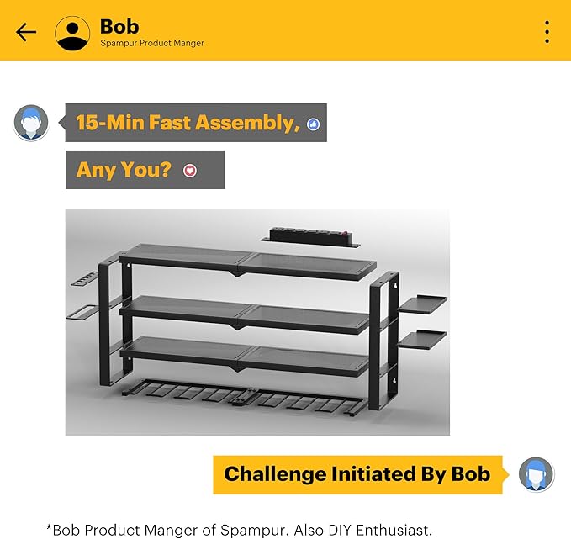Click the hook rack on the left bracket
Image resolution: width=571 pixels, height=539 pixels.
(84, 278)
